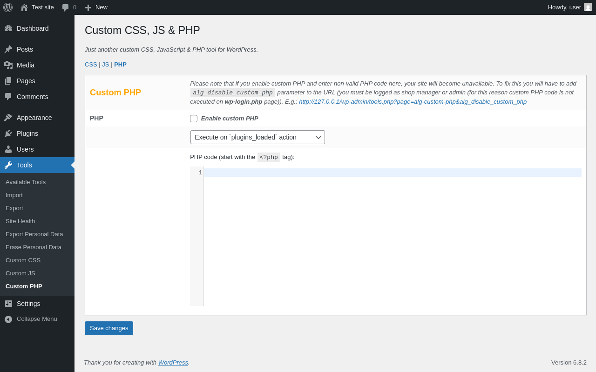Enable the custom PHP checkbox
This screenshot has width=596, height=372.
(x=194, y=119)
